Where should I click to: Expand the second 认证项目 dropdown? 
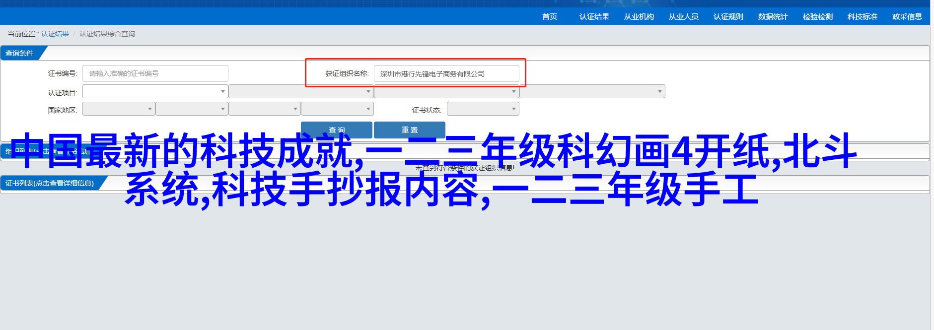coord(300,92)
